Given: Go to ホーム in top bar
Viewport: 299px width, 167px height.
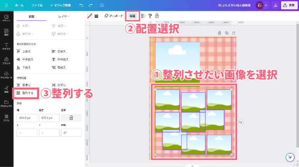Looking at the screenshot, I should tap(19, 5).
